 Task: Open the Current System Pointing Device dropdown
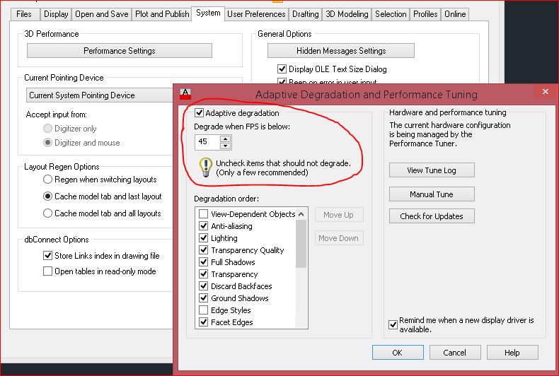coord(100,95)
